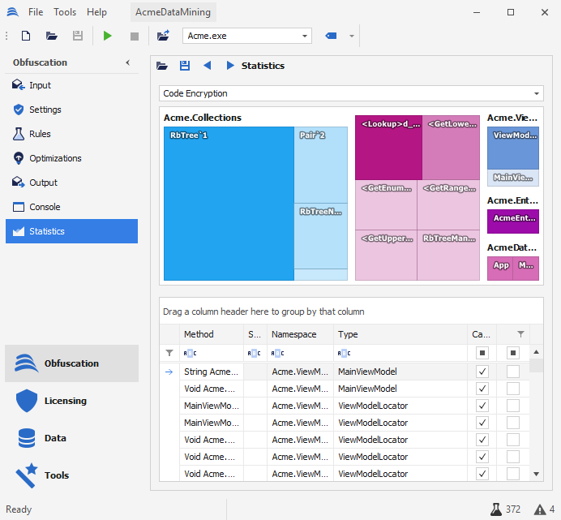Click the back arrow in Statistics toolbar
Viewport: 561px width, 520px height.
[208, 66]
